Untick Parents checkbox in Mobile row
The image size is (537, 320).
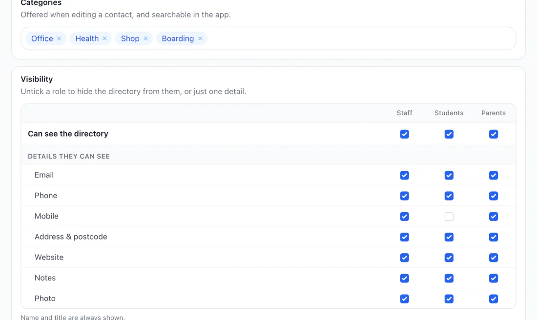[494, 216]
